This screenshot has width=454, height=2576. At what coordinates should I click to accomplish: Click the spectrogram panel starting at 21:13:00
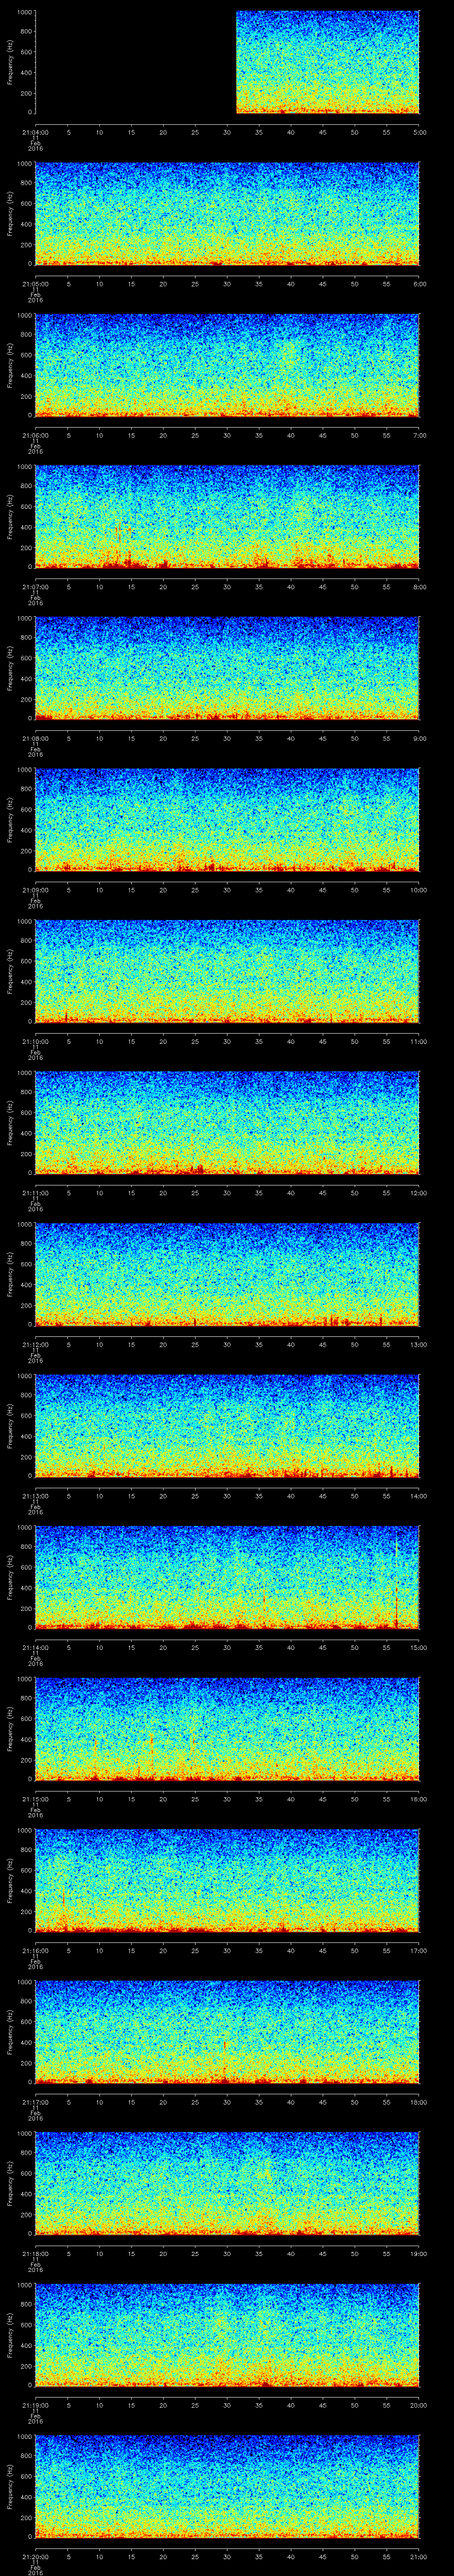click(227, 1426)
